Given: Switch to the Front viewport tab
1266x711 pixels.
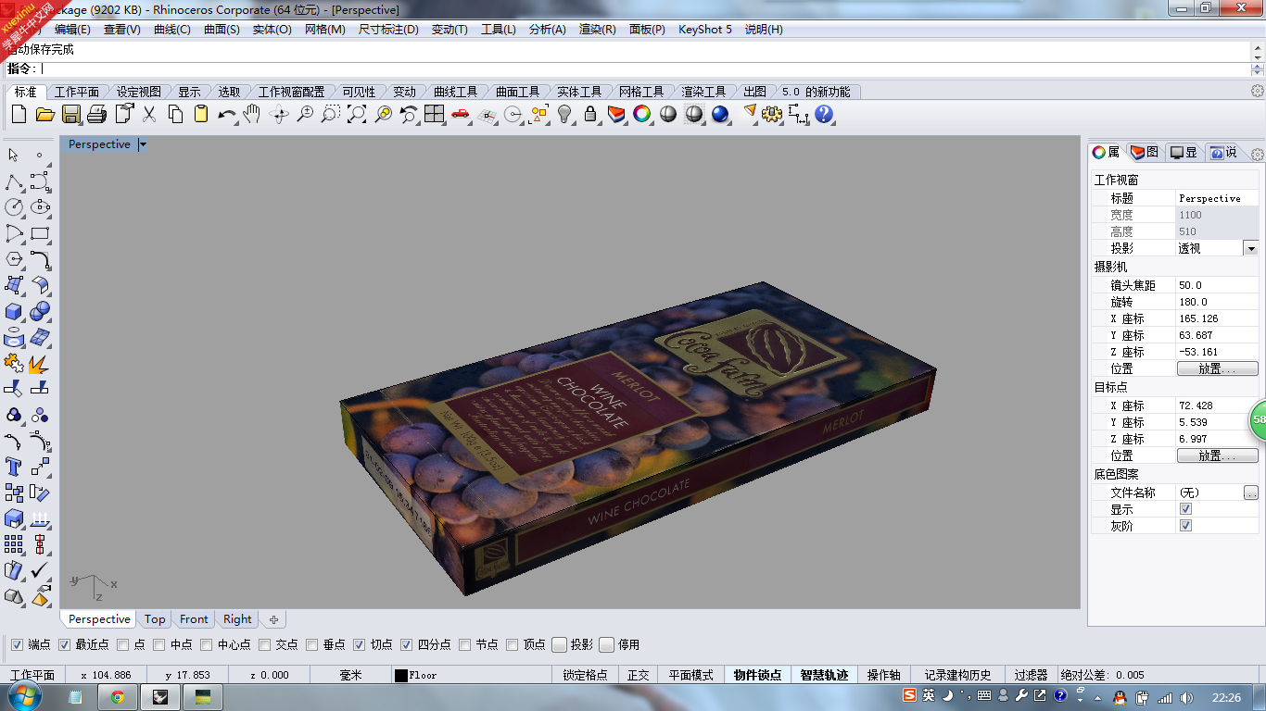Looking at the screenshot, I should pos(194,619).
